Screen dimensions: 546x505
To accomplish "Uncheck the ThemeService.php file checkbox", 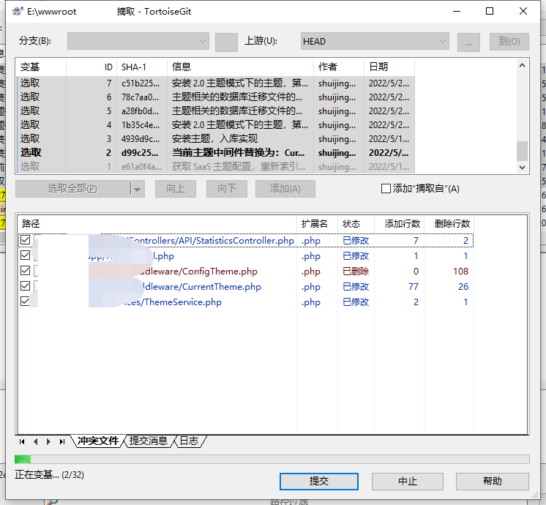I will pyautogui.click(x=26, y=302).
